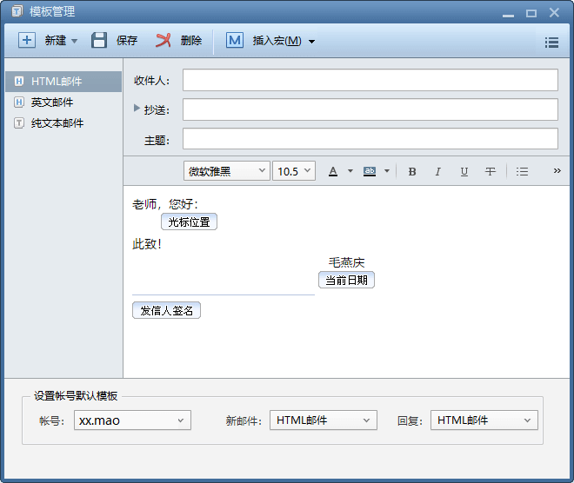Delete the template using the 删除 icon
The image size is (574, 483).
[164, 41]
